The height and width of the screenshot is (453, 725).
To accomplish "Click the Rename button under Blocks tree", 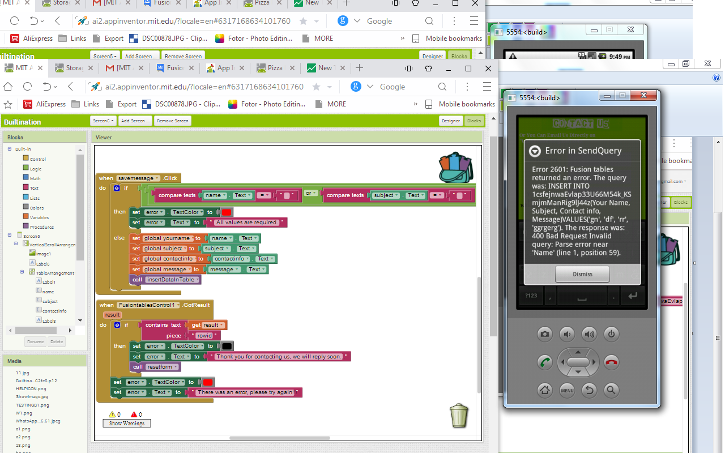I will pyautogui.click(x=35, y=341).
